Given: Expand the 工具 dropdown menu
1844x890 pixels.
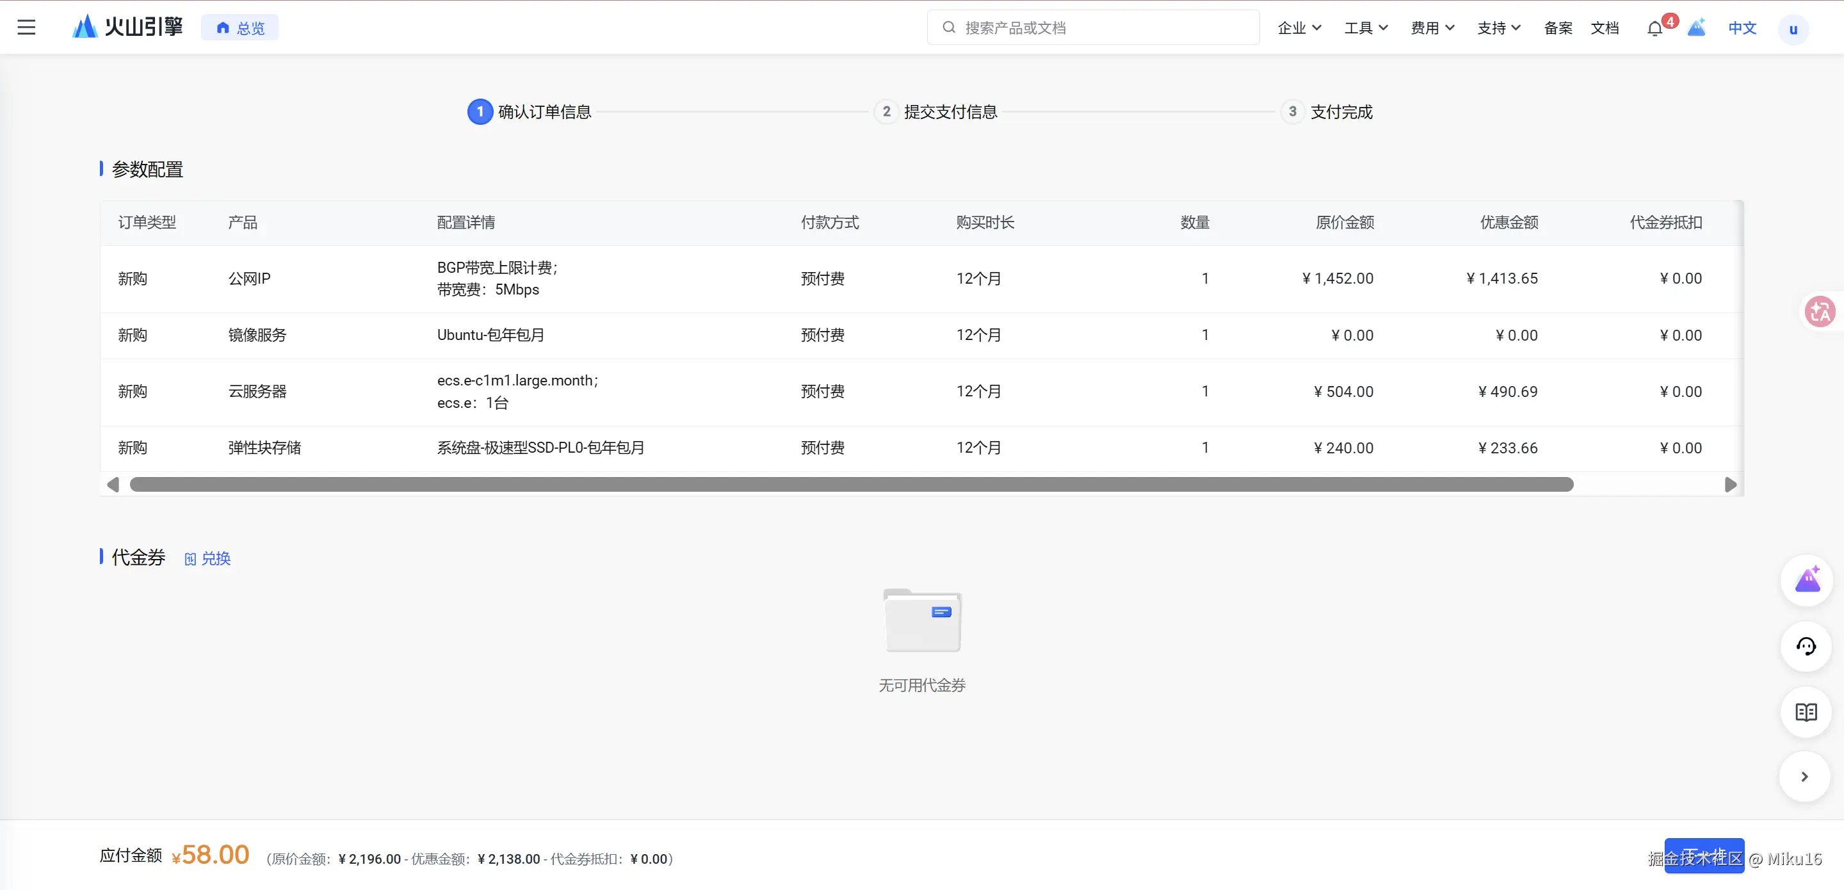Looking at the screenshot, I should pyautogui.click(x=1365, y=28).
